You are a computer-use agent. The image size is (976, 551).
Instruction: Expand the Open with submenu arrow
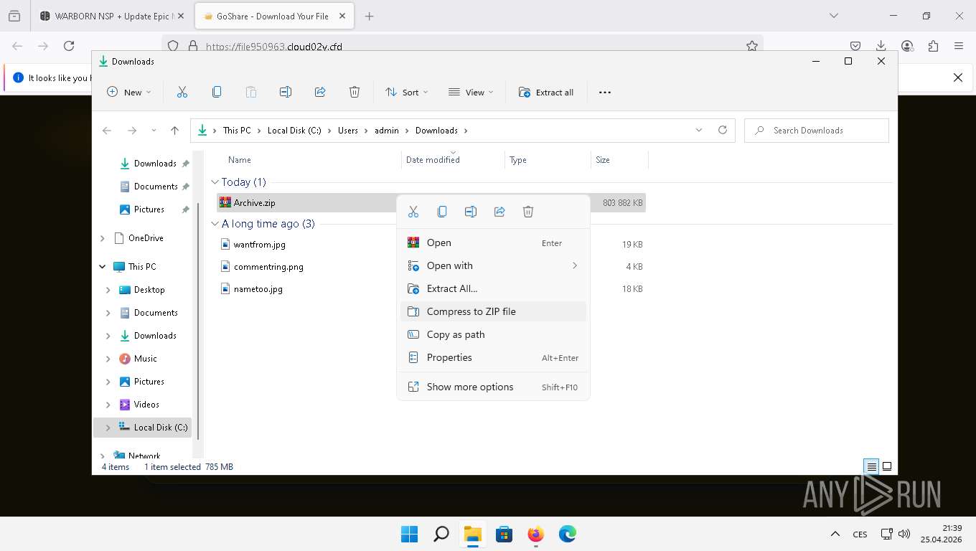coord(575,265)
